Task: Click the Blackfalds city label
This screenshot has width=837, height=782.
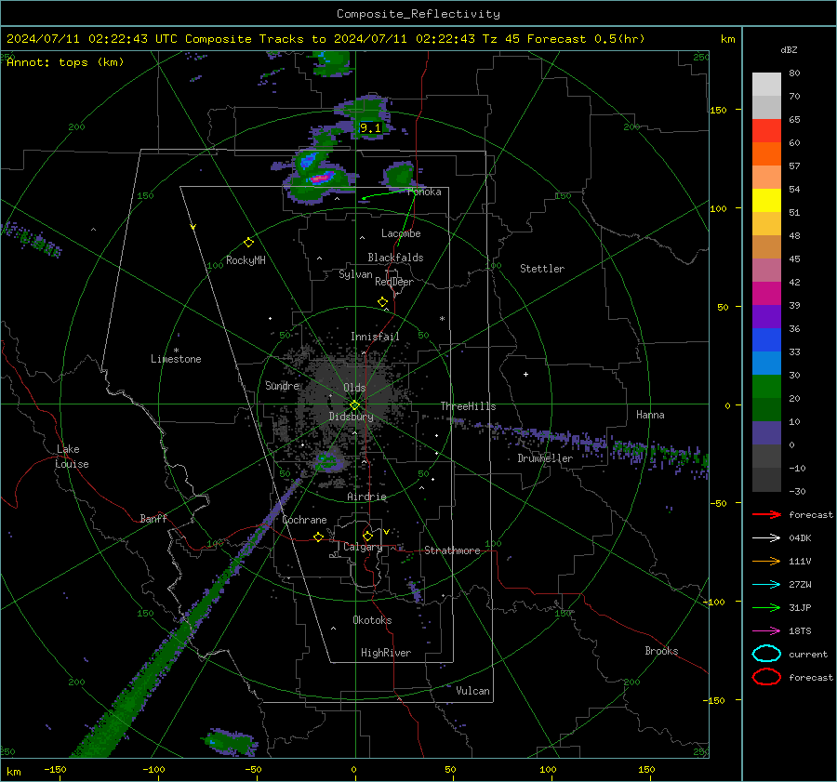Action: 395,258
